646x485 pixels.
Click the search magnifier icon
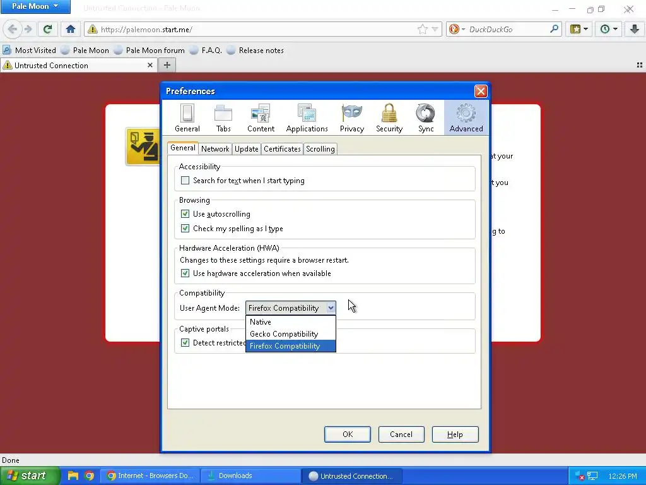554,29
